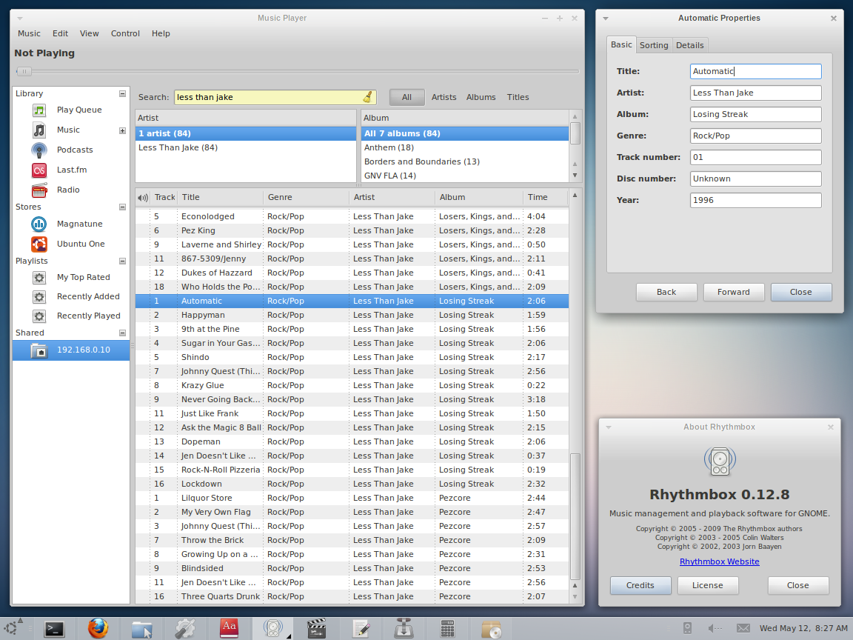This screenshot has height=640, width=853.
Task: Collapse the Stores section
Action: 122,207
